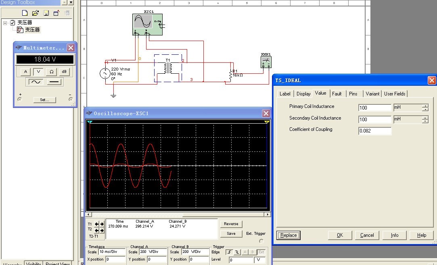Switch multimeter to ammeter mode (A)

coord(25,72)
